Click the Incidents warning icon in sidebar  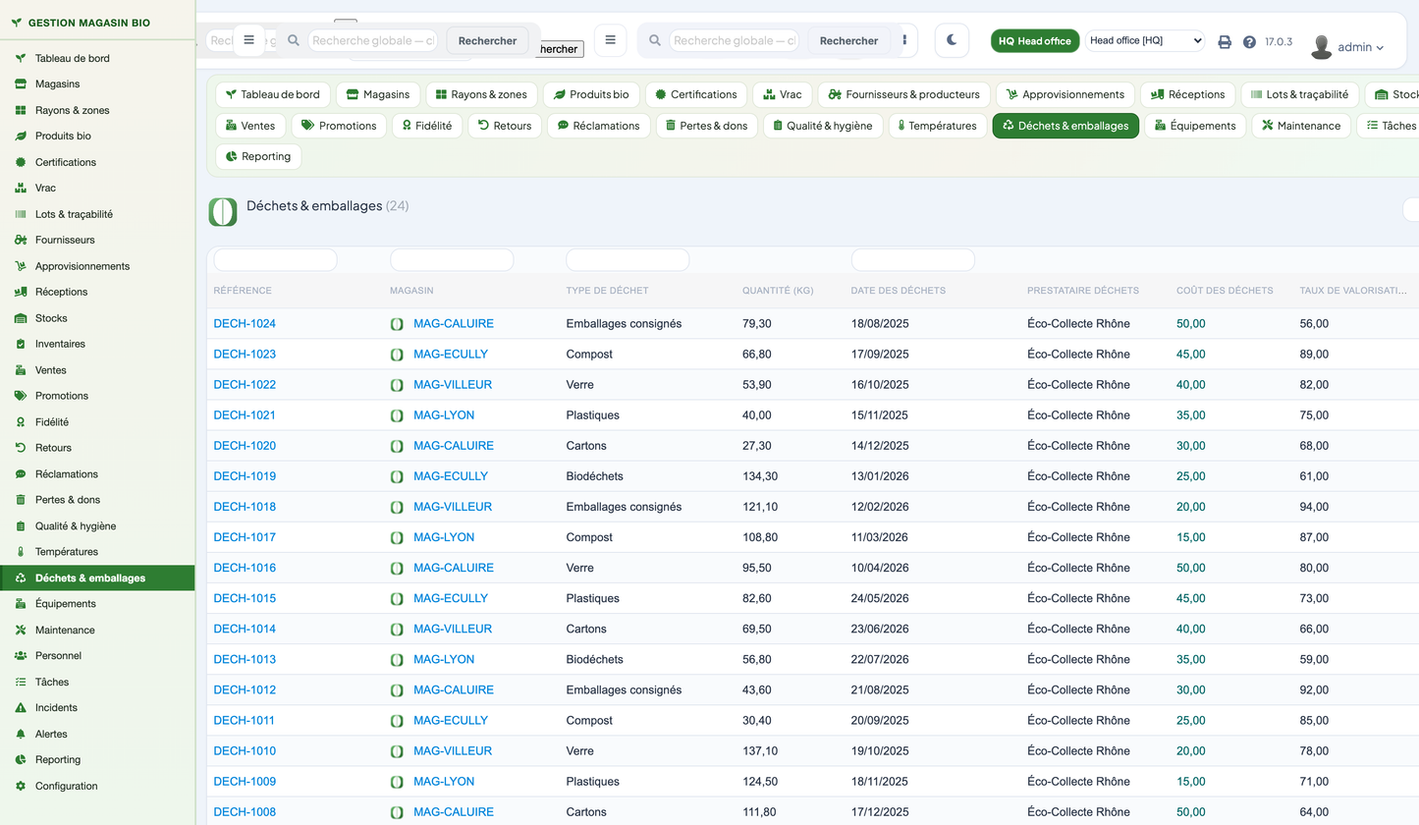pos(21,707)
